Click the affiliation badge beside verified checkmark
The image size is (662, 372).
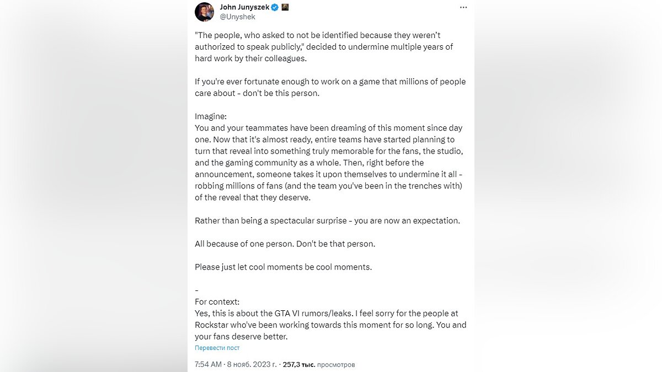pyautogui.click(x=285, y=7)
